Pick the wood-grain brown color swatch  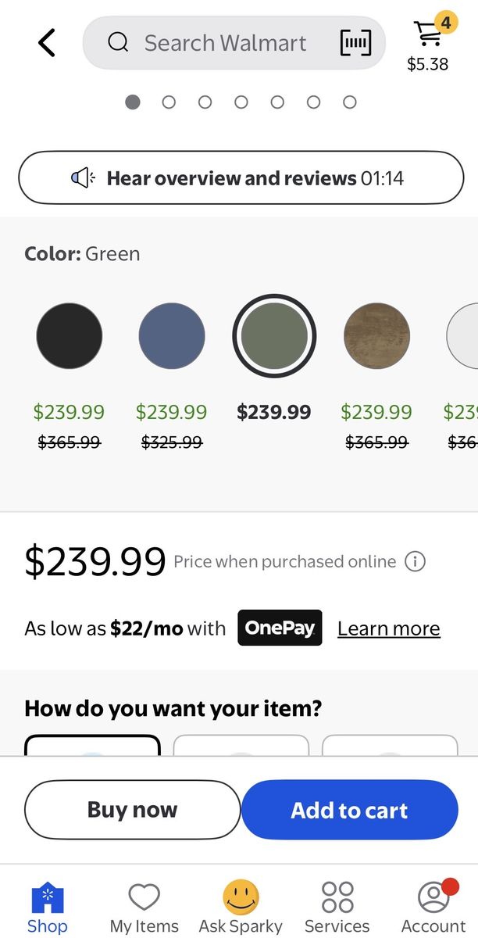tap(376, 335)
